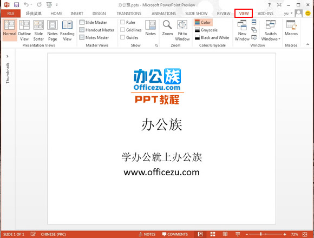Open Handout Master view
Image resolution: width=314 pixels, height=238 pixels.
pos(97,30)
